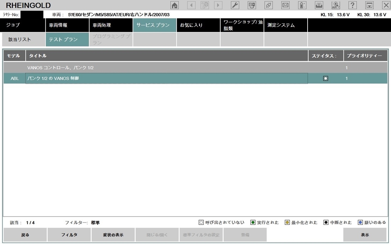Click the battery status icon
This screenshot has height=244, width=391.
(x=302, y=5)
